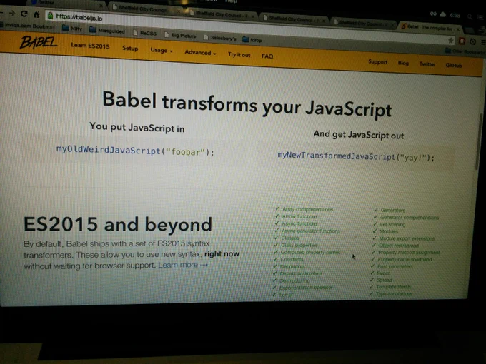This screenshot has width=486, height=364.
Task: Click the Babel logo in the navbar
Action: click(38, 42)
